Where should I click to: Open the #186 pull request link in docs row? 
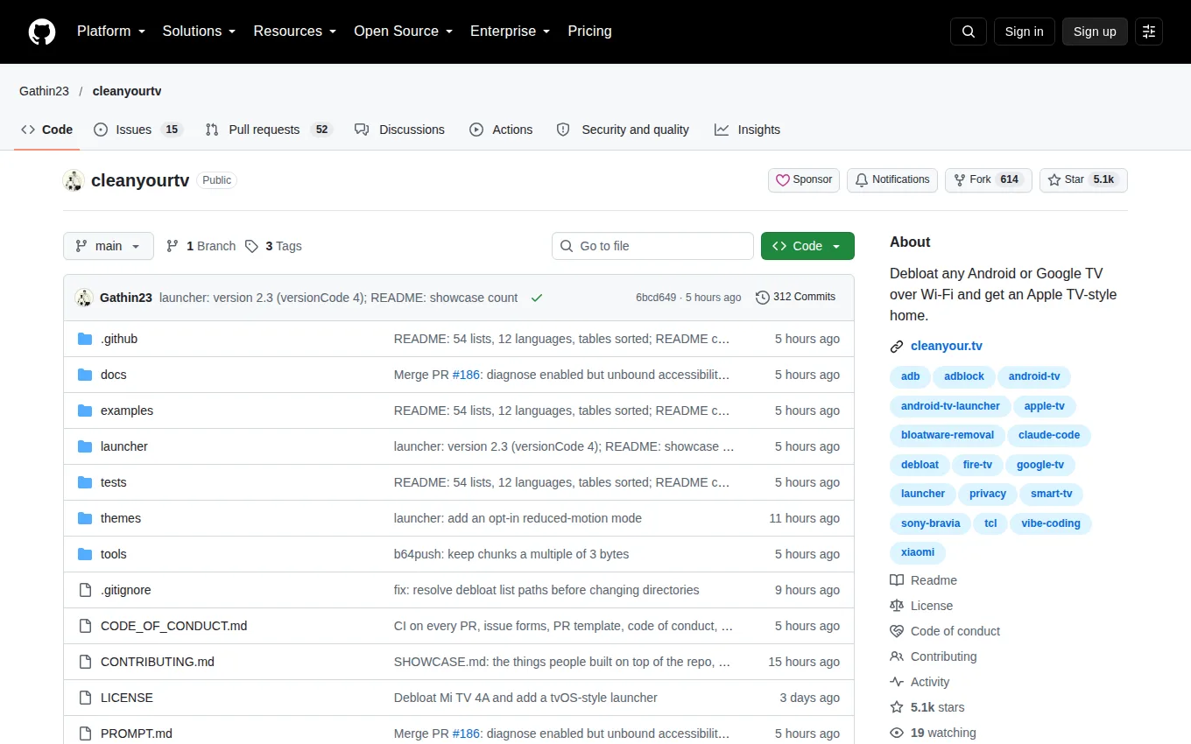point(466,375)
